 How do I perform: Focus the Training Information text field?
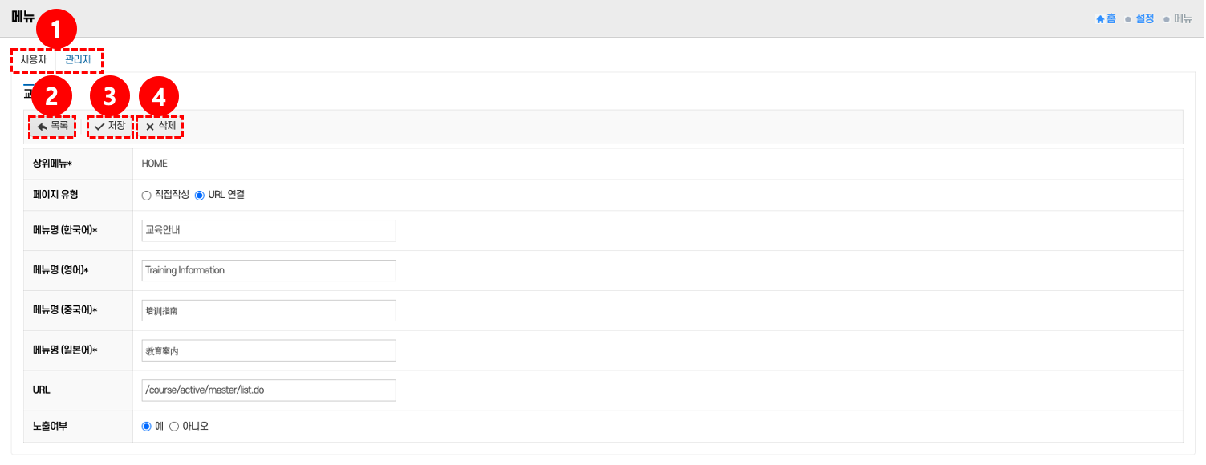[268, 271]
